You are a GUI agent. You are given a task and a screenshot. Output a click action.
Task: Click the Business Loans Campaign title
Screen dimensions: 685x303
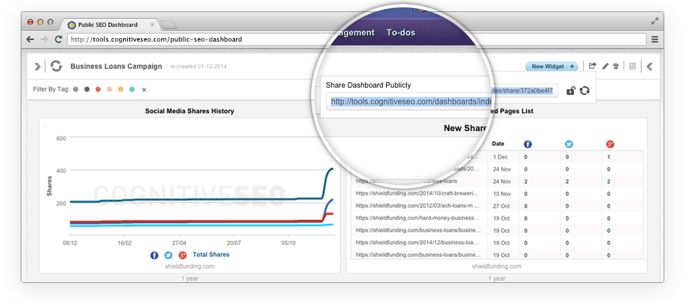[x=116, y=67]
